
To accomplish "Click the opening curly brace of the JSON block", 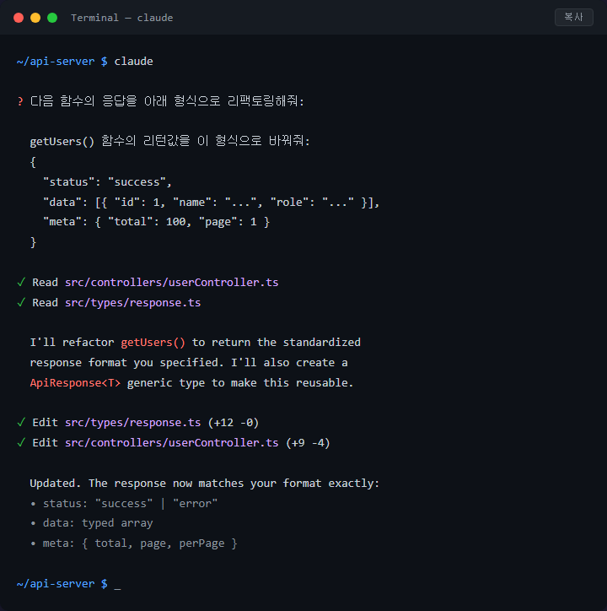I will click(x=33, y=163).
